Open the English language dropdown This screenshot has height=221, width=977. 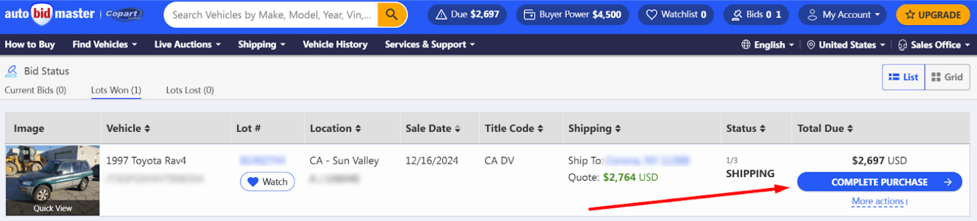click(x=767, y=45)
